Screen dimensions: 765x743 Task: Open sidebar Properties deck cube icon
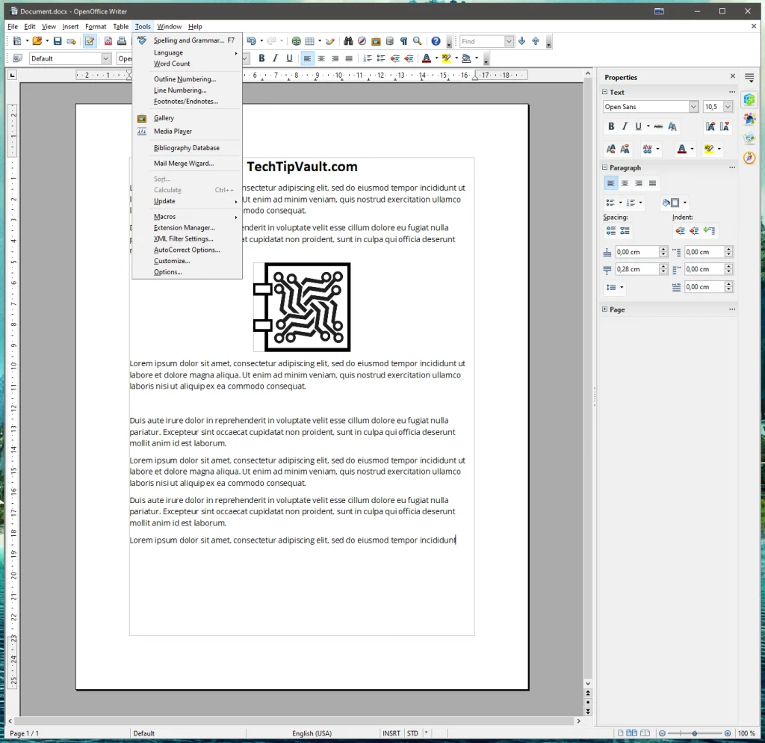pyautogui.click(x=749, y=99)
